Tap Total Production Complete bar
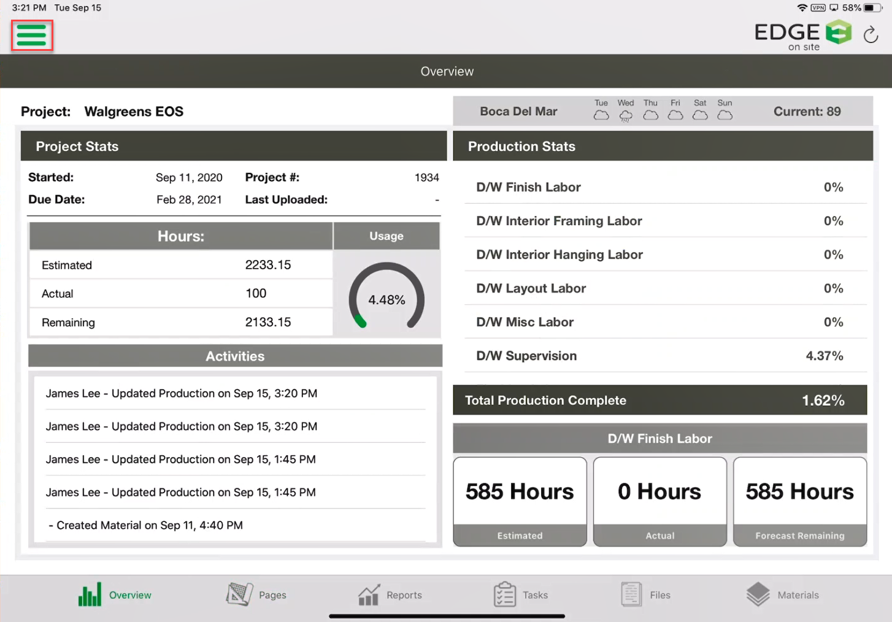 659,401
